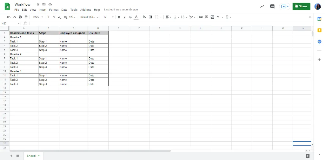
Task: Insert a link
Action: click(201, 17)
